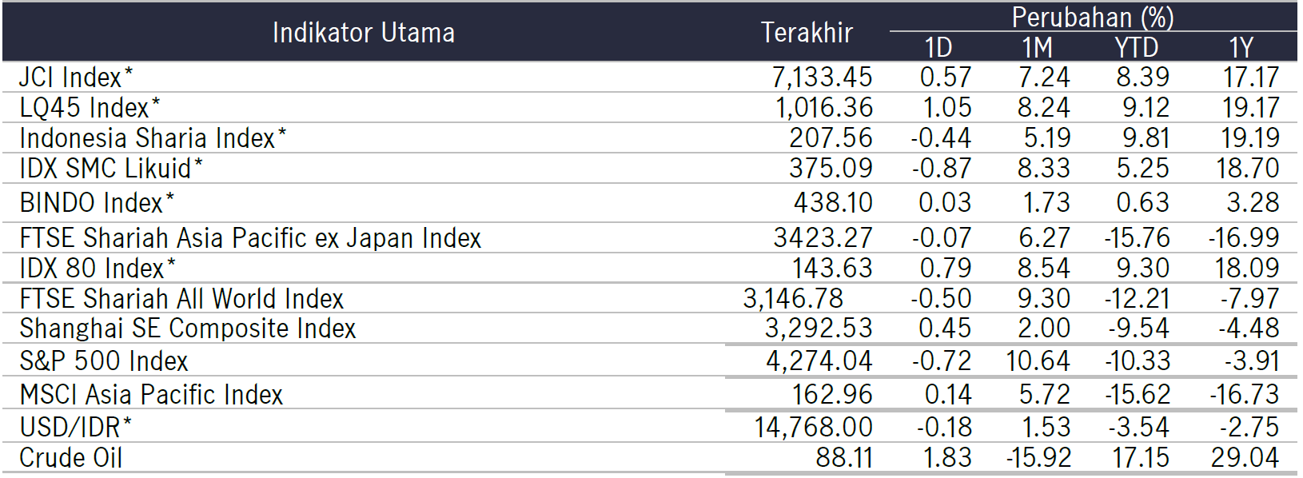Click the JCI Index last value 7,133.45
The width and height of the screenshot is (1303, 478).
[x=822, y=78]
